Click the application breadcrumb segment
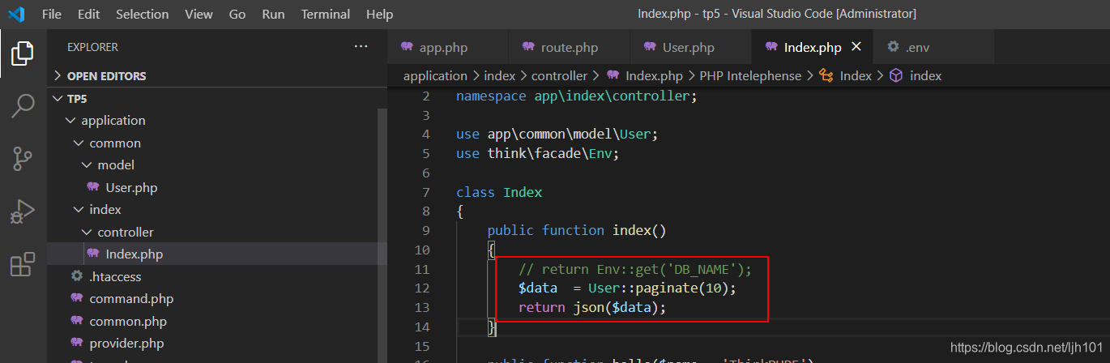This screenshot has height=363, width=1110. click(x=435, y=75)
